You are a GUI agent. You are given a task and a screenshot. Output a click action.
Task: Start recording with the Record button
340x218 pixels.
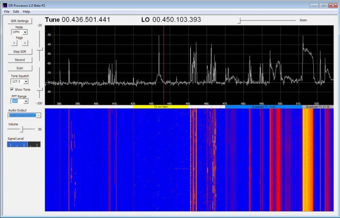(x=20, y=60)
